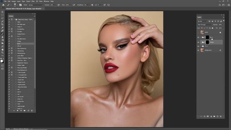Create new action set folder icon
This screenshot has width=231, height=130.
pyautogui.click(x=25, y=110)
